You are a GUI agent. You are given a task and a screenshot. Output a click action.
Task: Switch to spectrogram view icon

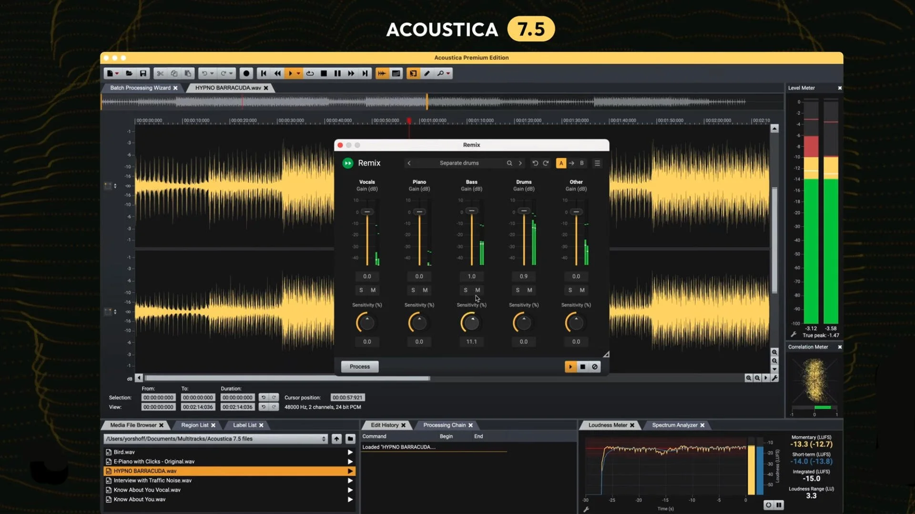tap(396, 73)
